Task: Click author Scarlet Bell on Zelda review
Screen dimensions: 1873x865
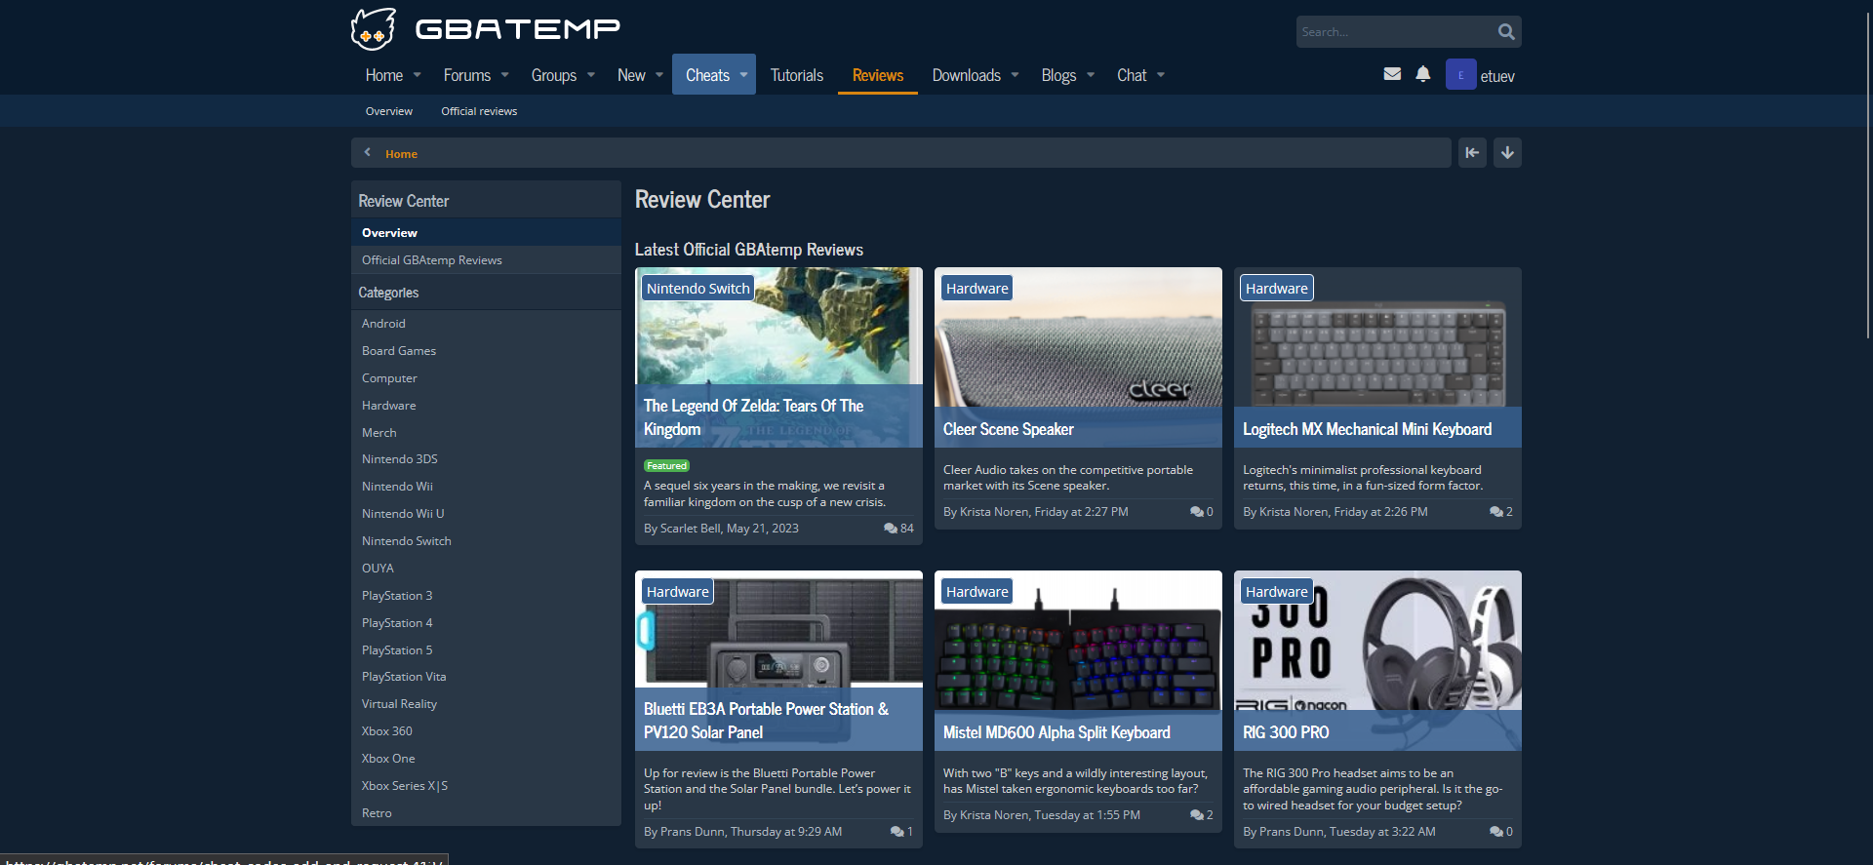Action: 690,529
